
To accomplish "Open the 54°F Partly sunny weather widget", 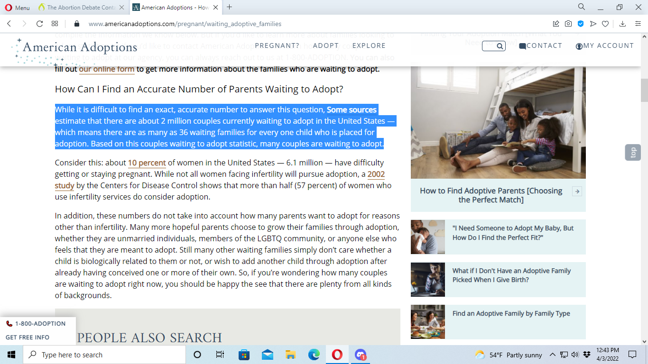I will click(508, 355).
